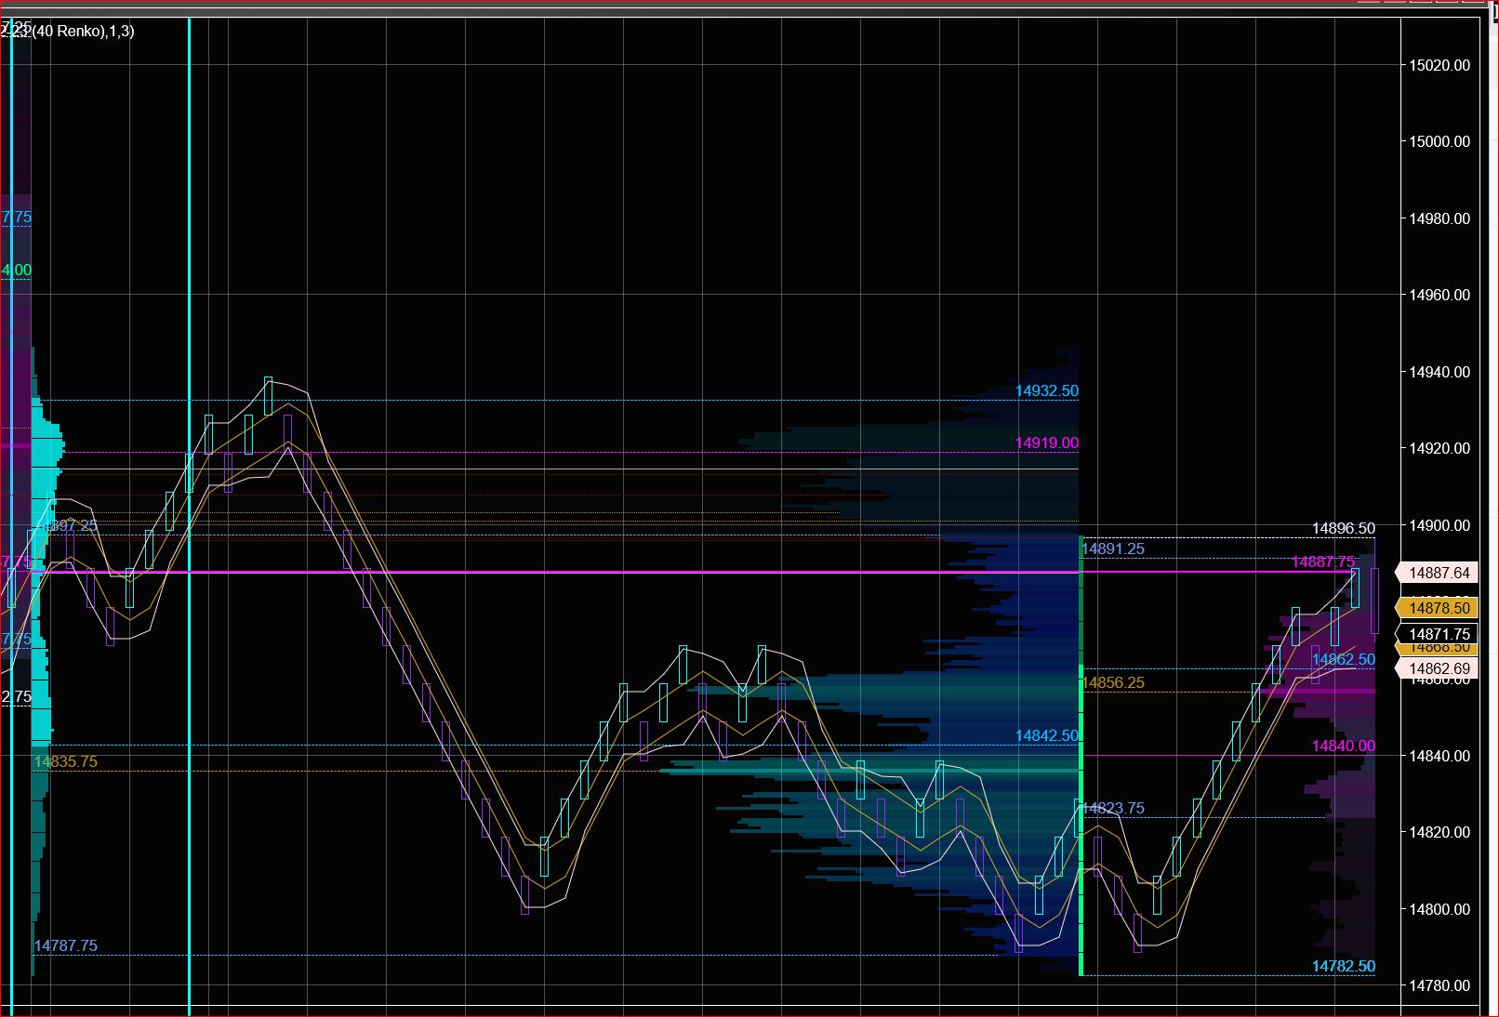Image resolution: width=1499 pixels, height=1017 pixels.
Task: Click the 14823.75 level label
Action: tap(1113, 808)
